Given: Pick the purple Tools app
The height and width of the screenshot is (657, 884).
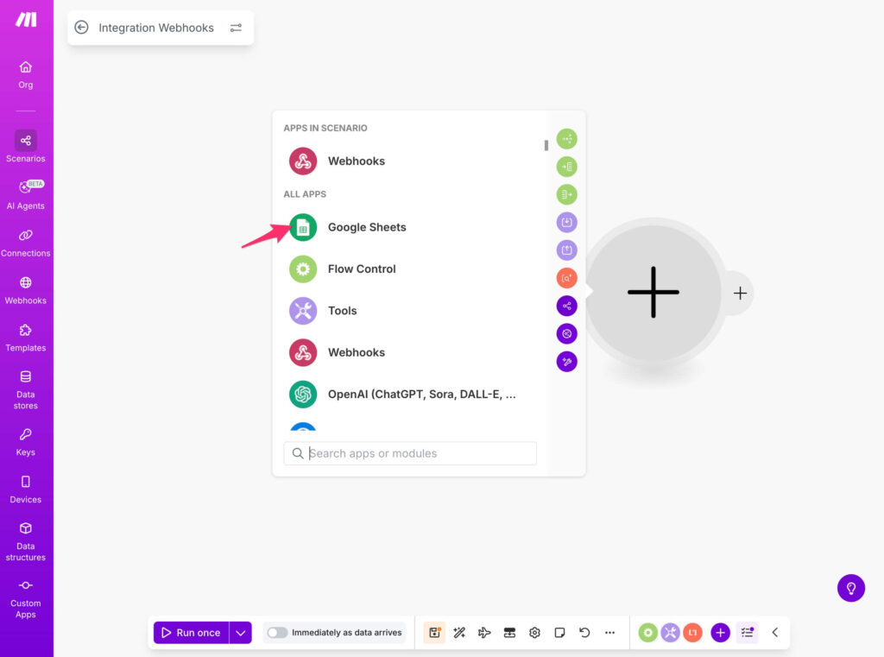Looking at the screenshot, I should point(342,311).
